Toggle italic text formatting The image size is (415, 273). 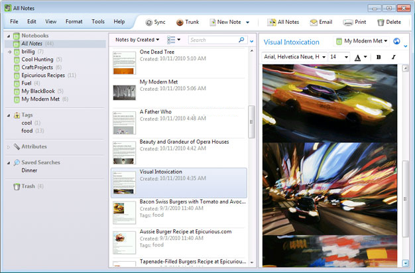click(393, 58)
